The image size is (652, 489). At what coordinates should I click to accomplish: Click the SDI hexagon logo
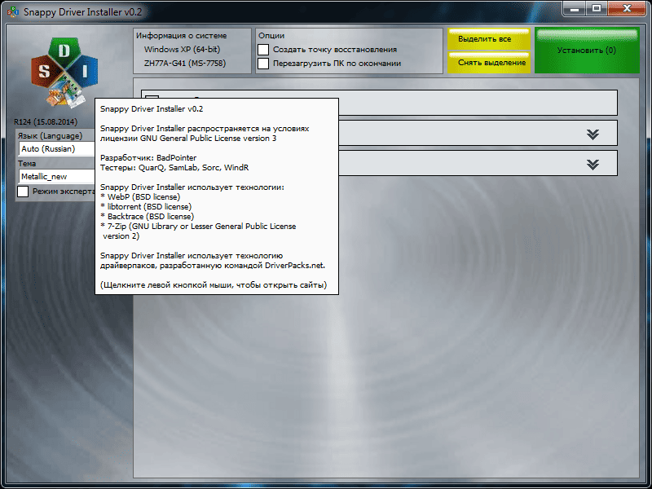click(x=64, y=73)
